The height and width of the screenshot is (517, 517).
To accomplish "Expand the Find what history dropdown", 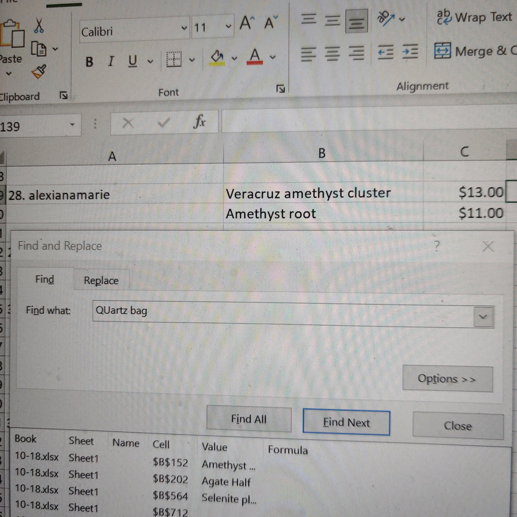I will click(x=483, y=317).
